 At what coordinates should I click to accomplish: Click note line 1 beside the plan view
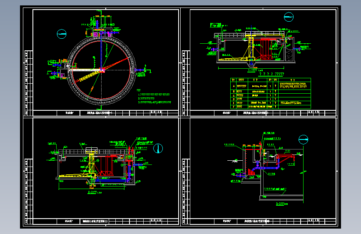(x=154, y=95)
